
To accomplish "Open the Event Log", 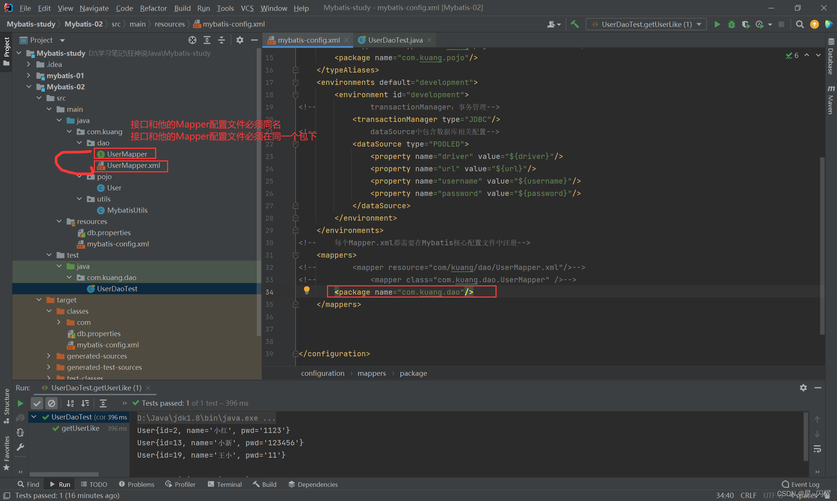I will tap(801, 484).
